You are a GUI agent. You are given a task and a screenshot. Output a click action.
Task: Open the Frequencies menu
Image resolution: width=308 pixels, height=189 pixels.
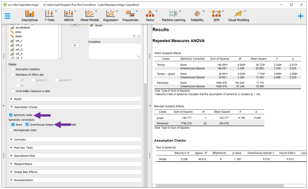click(130, 15)
